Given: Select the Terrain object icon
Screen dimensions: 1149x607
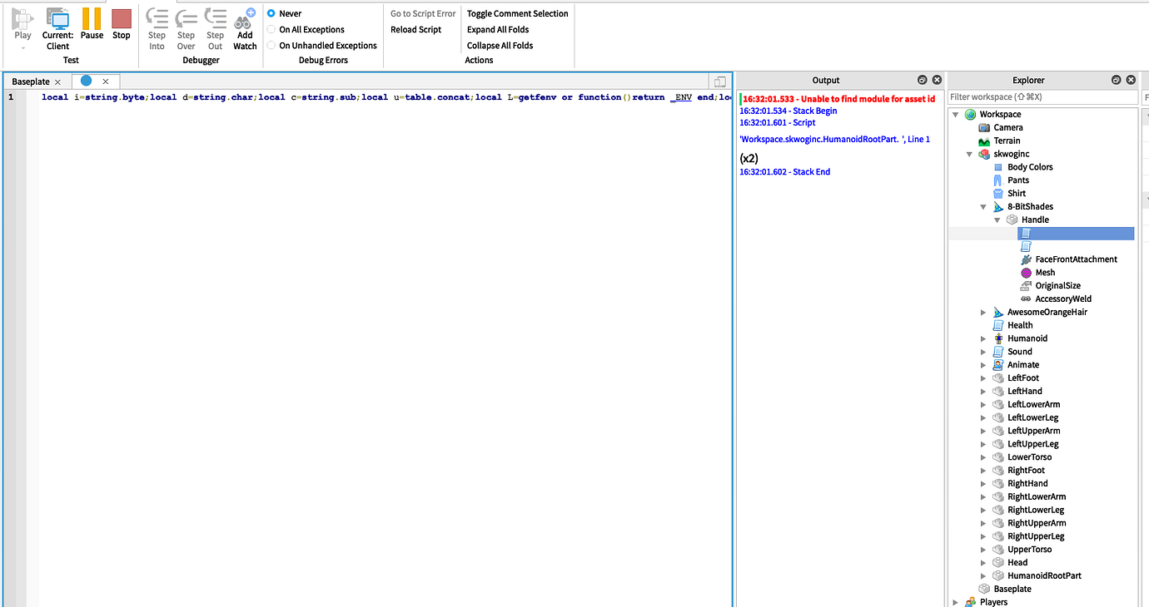Looking at the screenshot, I should [x=984, y=141].
